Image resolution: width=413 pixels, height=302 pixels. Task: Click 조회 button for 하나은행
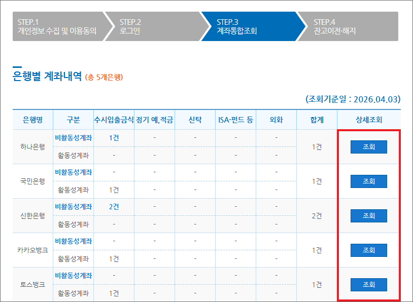[x=368, y=147]
